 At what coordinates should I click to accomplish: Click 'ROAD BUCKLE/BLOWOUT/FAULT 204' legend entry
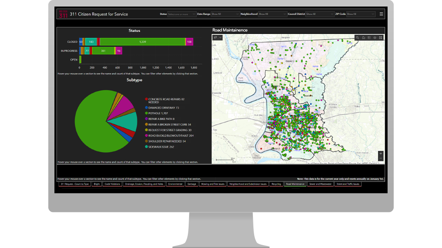click(169, 136)
